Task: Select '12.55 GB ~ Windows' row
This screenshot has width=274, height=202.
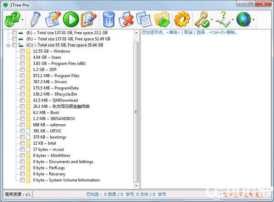Action: pyautogui.click(x=52, y=51)
